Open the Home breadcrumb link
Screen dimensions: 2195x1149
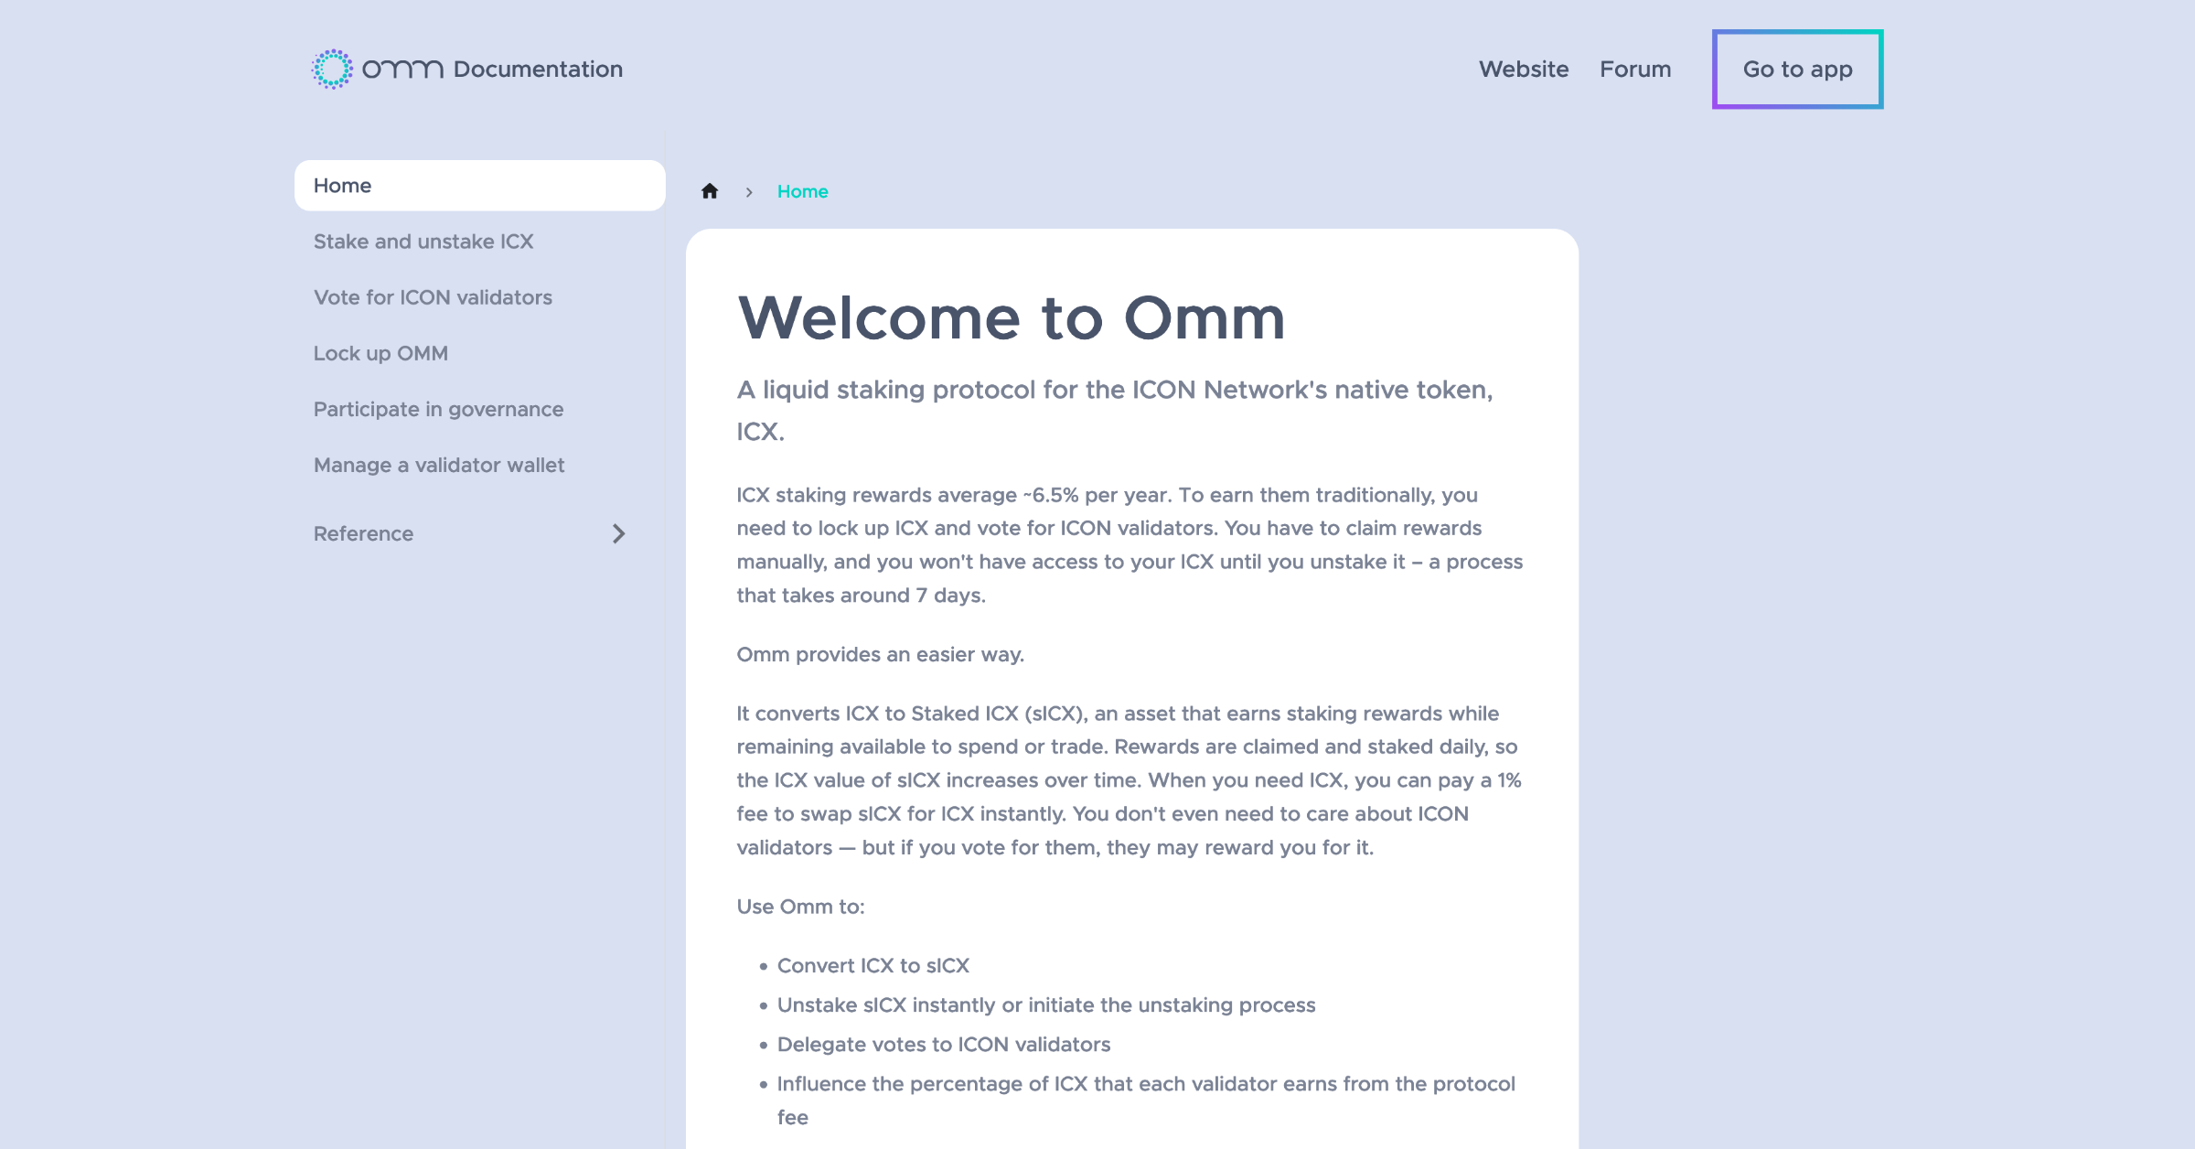(x=802, y=191)
